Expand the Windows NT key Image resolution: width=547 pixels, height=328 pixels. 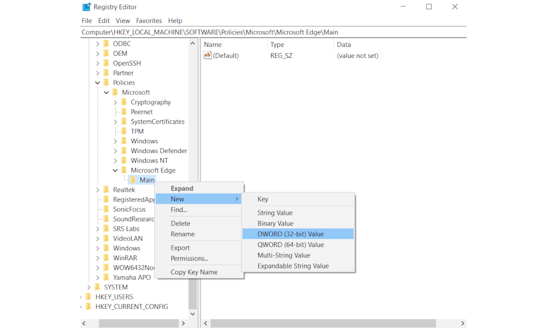pos(115,161)
